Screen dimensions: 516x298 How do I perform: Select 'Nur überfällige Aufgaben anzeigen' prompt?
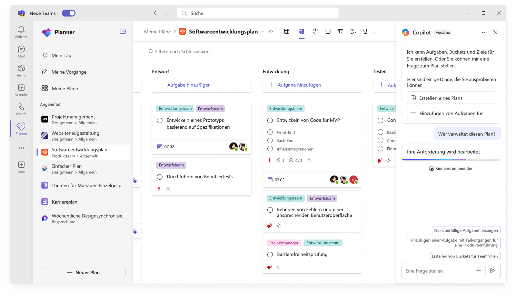click(x=466, y=231)
